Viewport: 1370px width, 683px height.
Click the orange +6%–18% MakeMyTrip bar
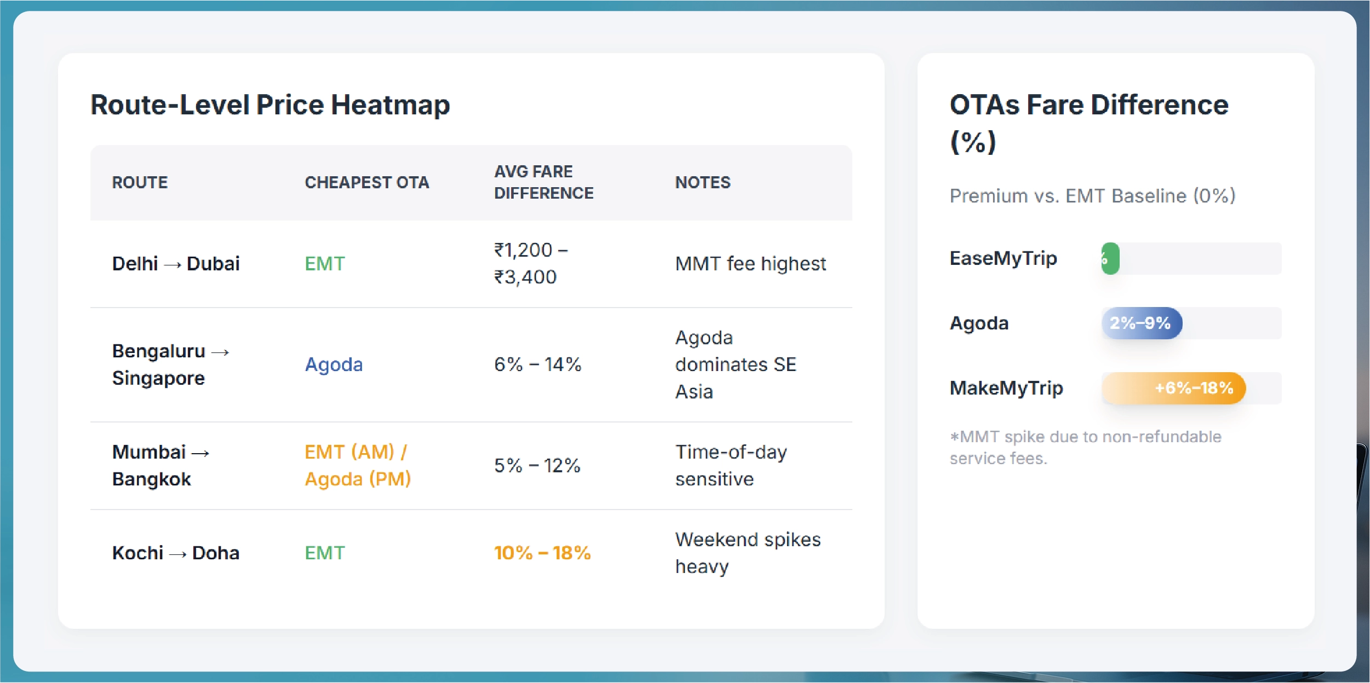pos(1174,388)
